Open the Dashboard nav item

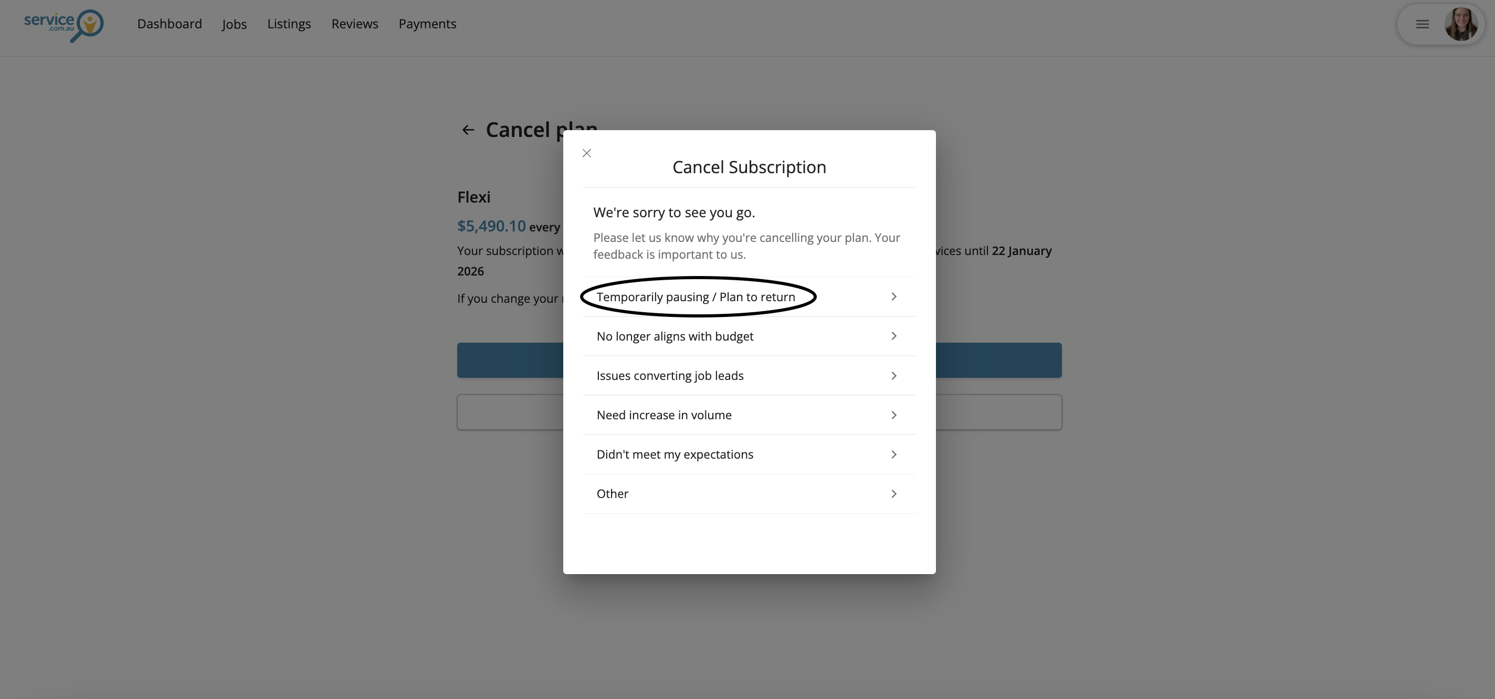tap(170, 24)
